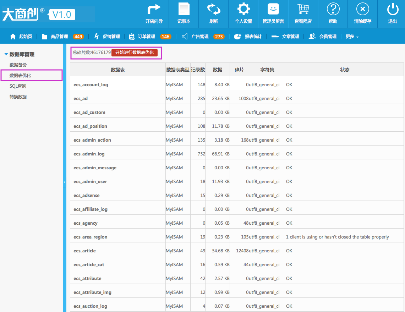This screenshot has height=312, width=405.
Task: Go to 起始页 home menu
Action: 21,37
